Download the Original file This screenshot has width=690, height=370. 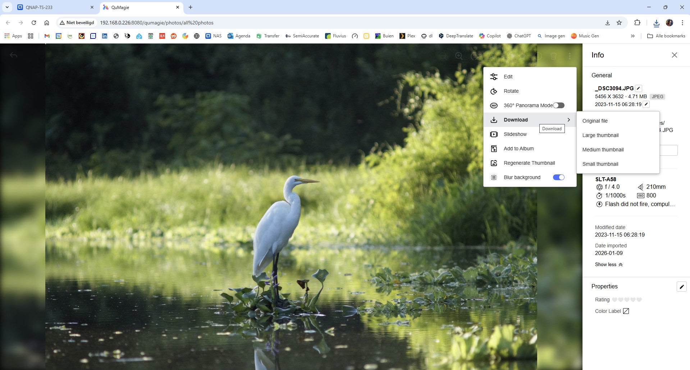click(618, 121)
